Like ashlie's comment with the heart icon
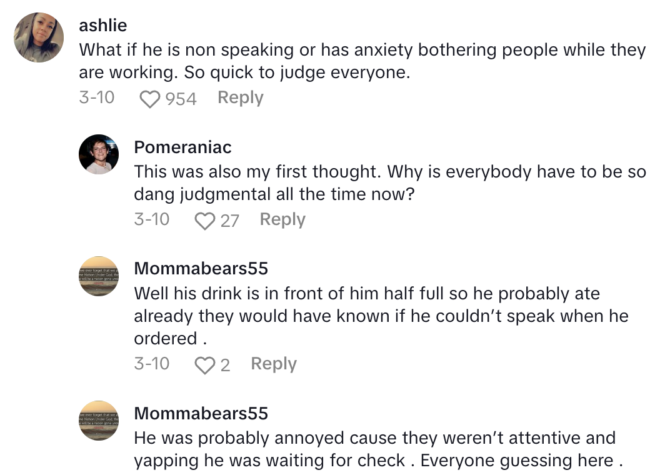 tap(150, 99)
